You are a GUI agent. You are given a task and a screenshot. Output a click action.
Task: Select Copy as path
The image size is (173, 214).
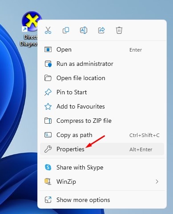[102, 135]
